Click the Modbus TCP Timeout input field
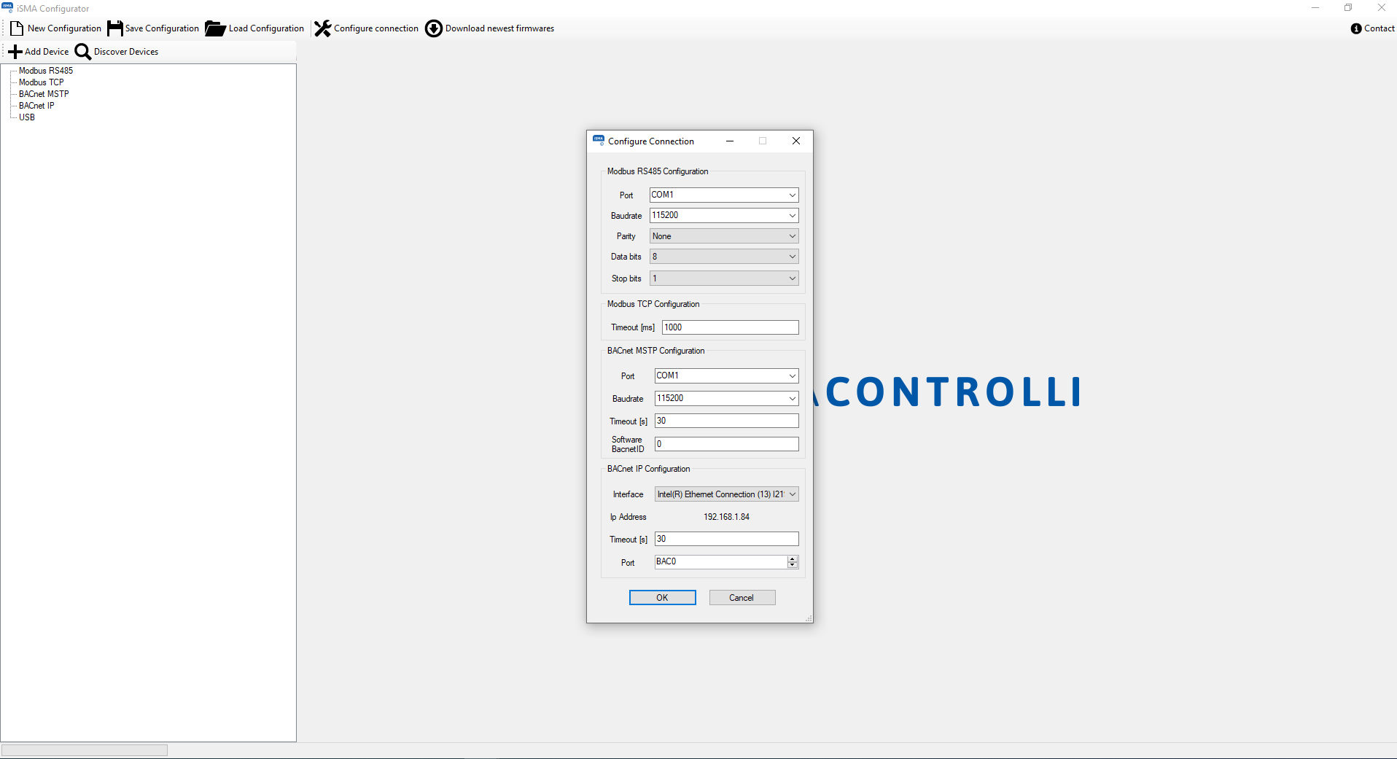 pyautogui.click(x=730, y=328)
